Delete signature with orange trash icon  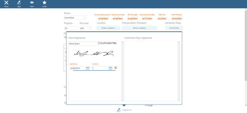pyautogui.click(x=116, y=68)
